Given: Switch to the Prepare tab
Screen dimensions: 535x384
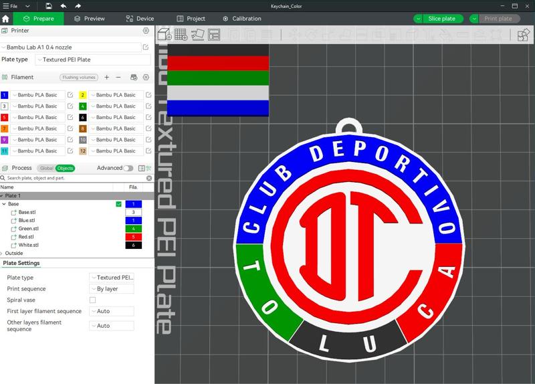Looking at the screenshot, I should (x=39, y=19).
